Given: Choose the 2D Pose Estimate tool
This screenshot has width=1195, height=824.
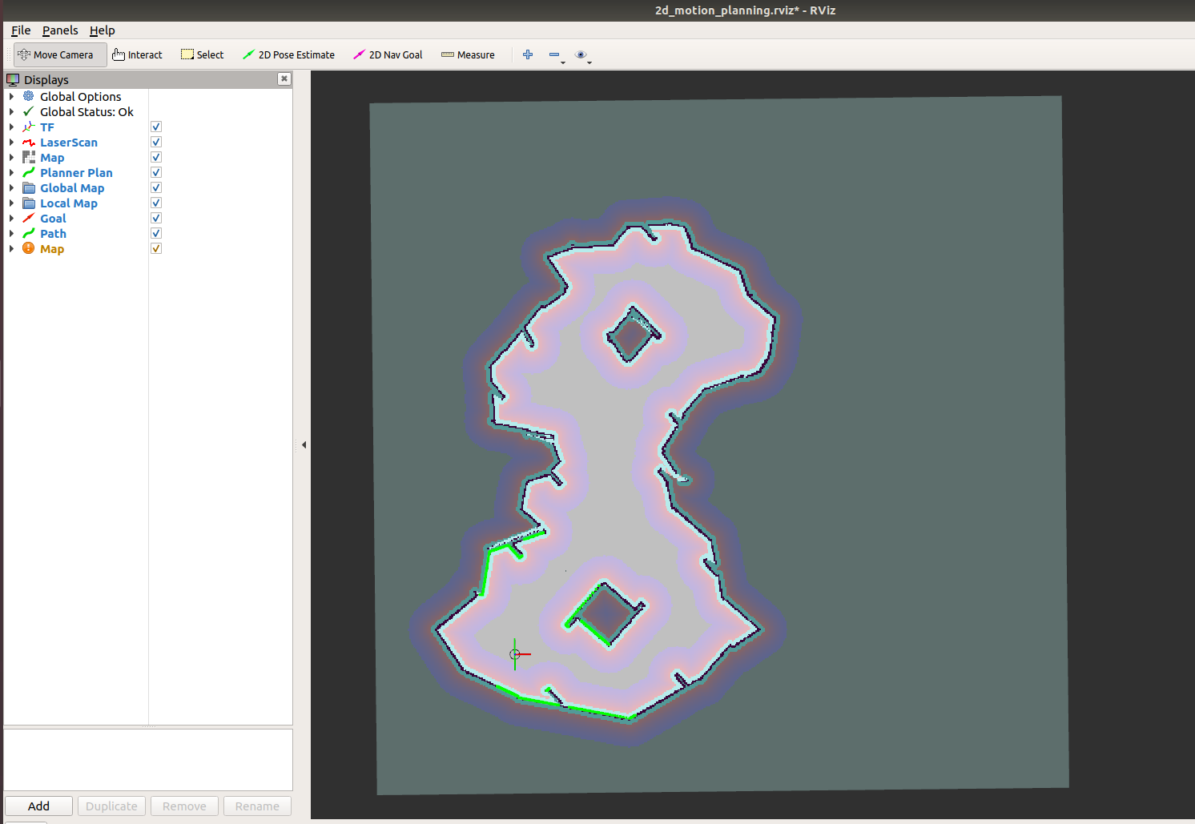Looking at the screenshot, I should (x=288, y=54).
